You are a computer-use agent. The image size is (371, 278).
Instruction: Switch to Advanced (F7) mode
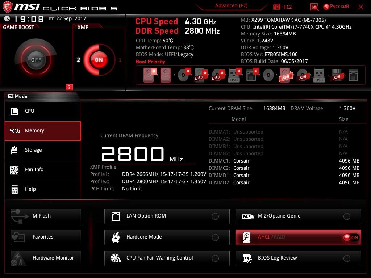231,6
